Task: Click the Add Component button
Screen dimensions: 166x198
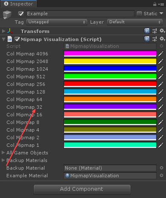Action: tap(82, 189)
